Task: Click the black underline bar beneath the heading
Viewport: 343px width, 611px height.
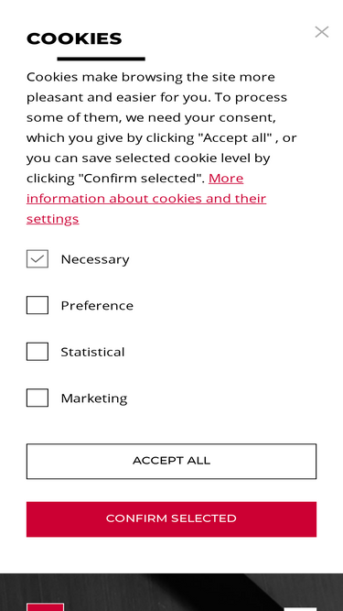Action: (x=102, y=59)
